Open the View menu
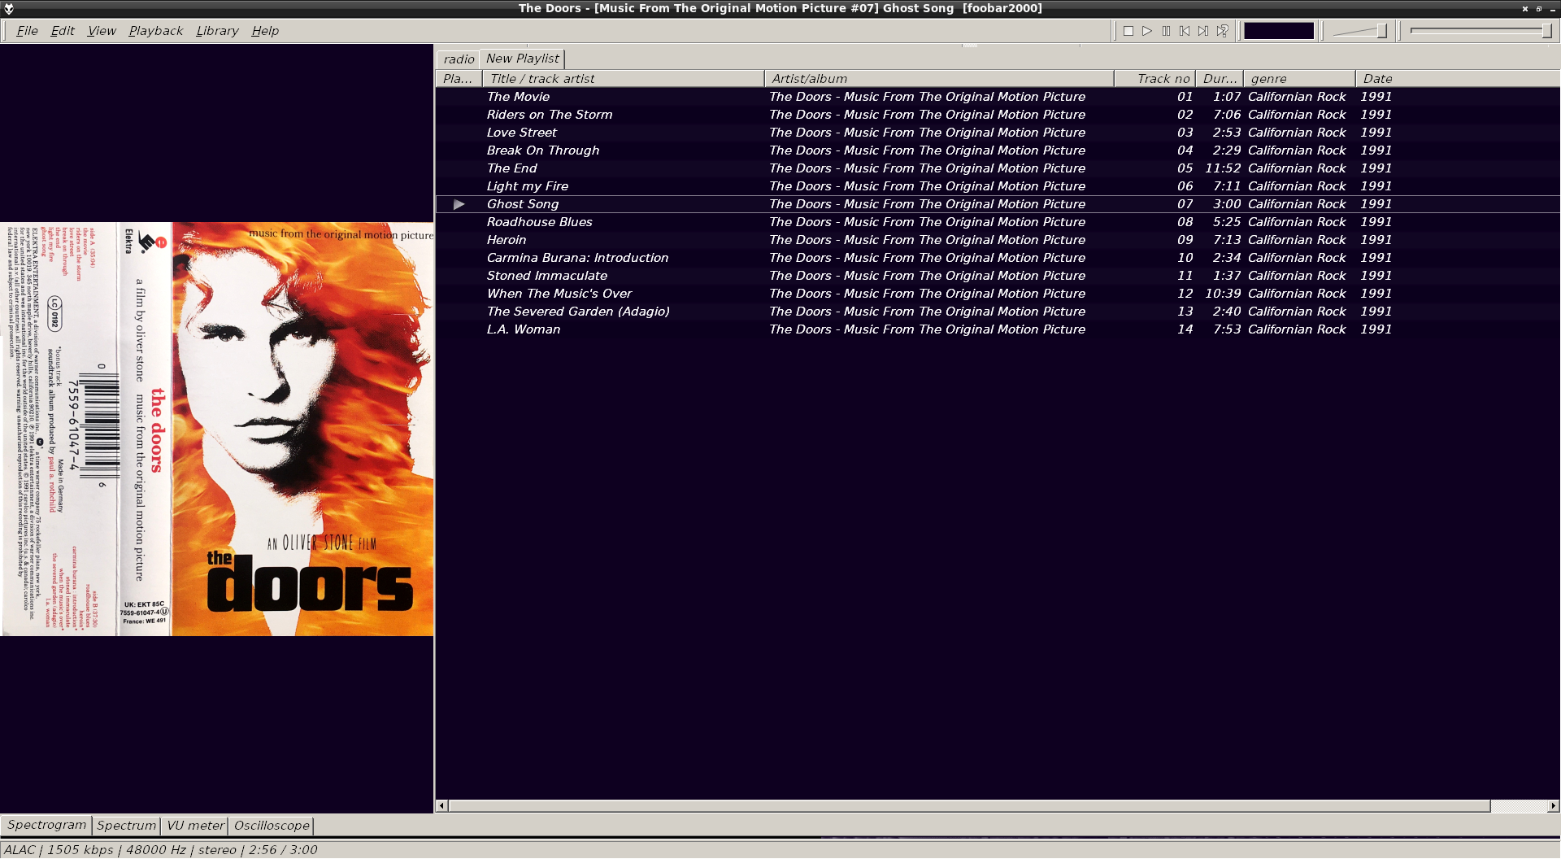This screenshot has width=1561, height=859. tap(102, 31)
